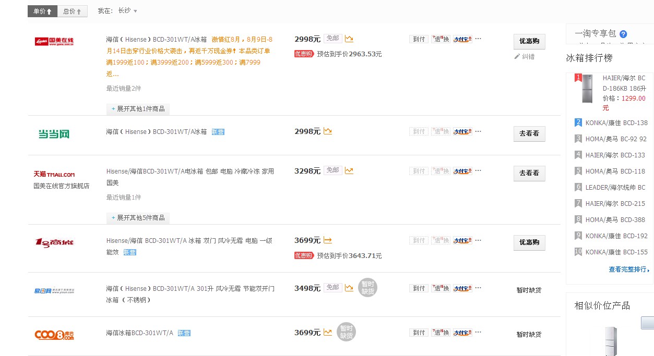Viewport: 654px width, 356px height.
Task: Click Alipay payment icon in Gome row
Action: [x=462, y=39]
